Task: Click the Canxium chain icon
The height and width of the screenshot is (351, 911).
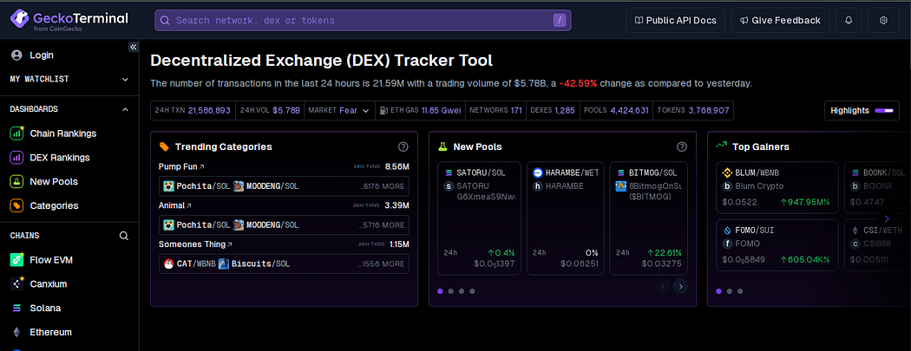Action: pos(16,284)
